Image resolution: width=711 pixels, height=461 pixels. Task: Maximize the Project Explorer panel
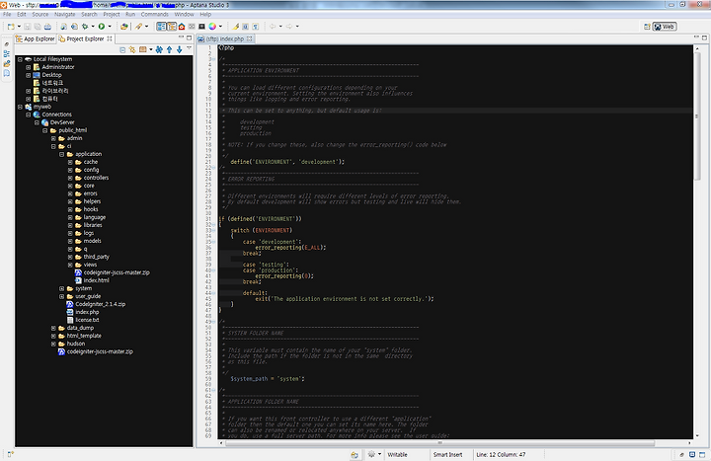(189, 38)
